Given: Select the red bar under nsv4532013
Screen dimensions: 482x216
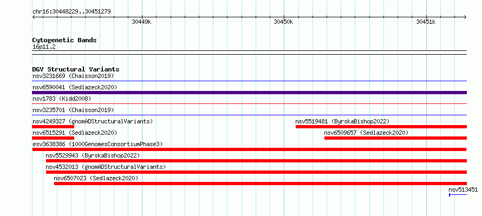Looking at the screenshot, I should point(256,172).
